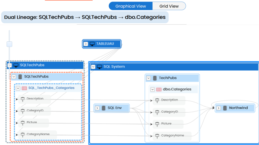Select CategoryID column text in SQL_TechPubs_Categories

click(35, 110)
